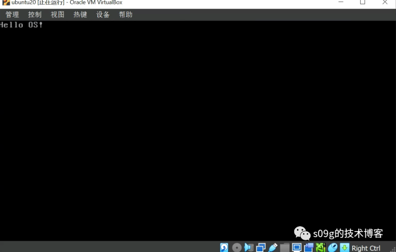The height and width of the screenshot is (252, 396).
Task: Open the 热键 menu
Action: coord(80,15)
